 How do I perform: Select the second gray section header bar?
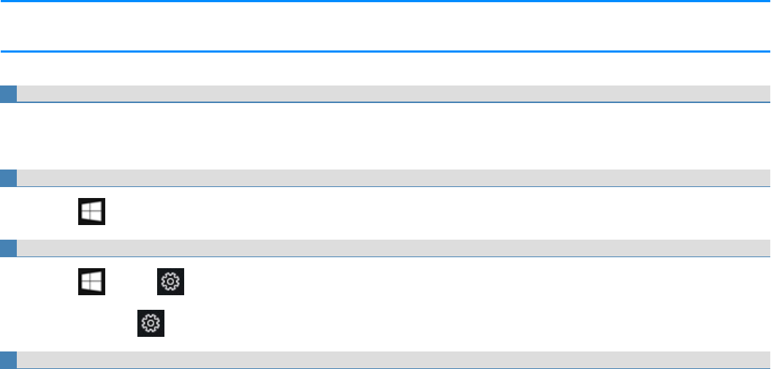393,178
